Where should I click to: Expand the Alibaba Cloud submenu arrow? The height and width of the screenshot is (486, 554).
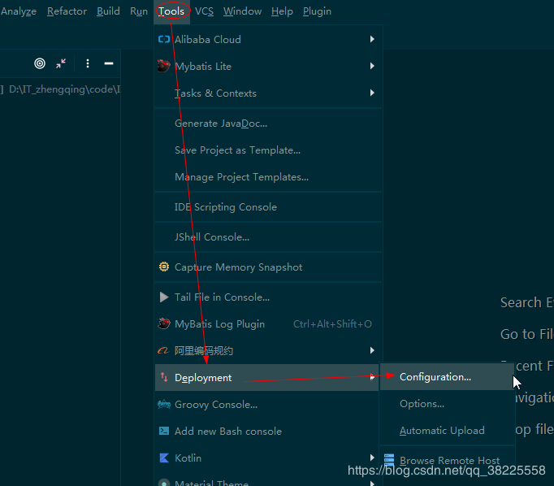coord(372,39)
